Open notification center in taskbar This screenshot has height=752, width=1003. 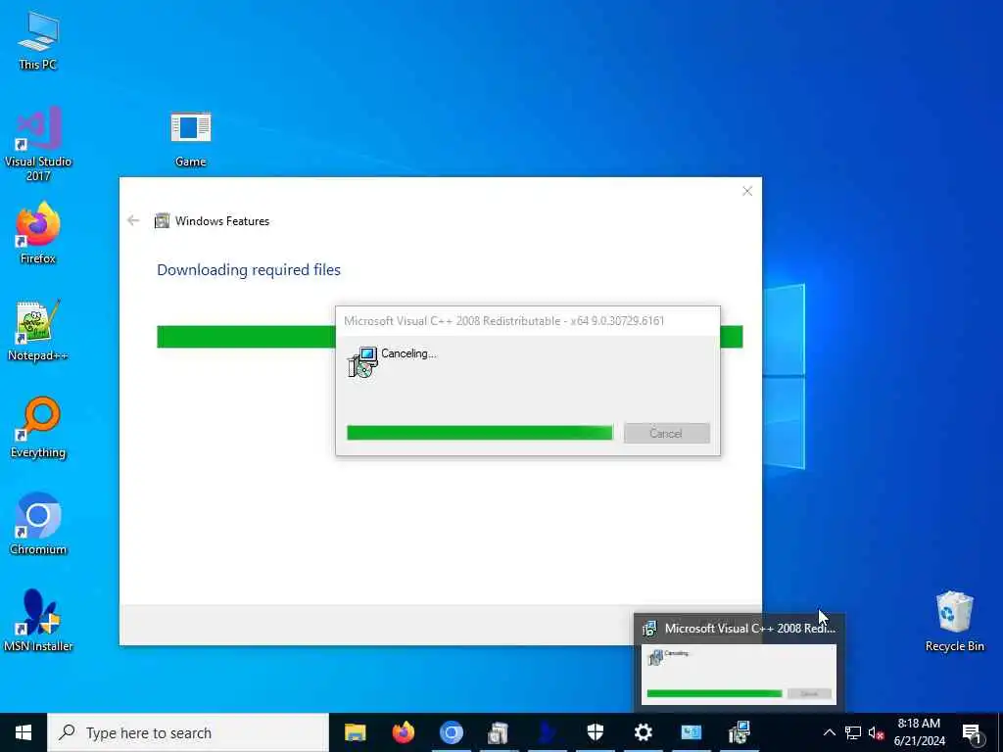[x=972, y=732]
